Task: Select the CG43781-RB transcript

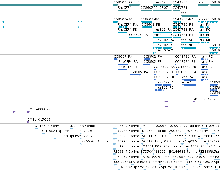Action: pos(177,37)
